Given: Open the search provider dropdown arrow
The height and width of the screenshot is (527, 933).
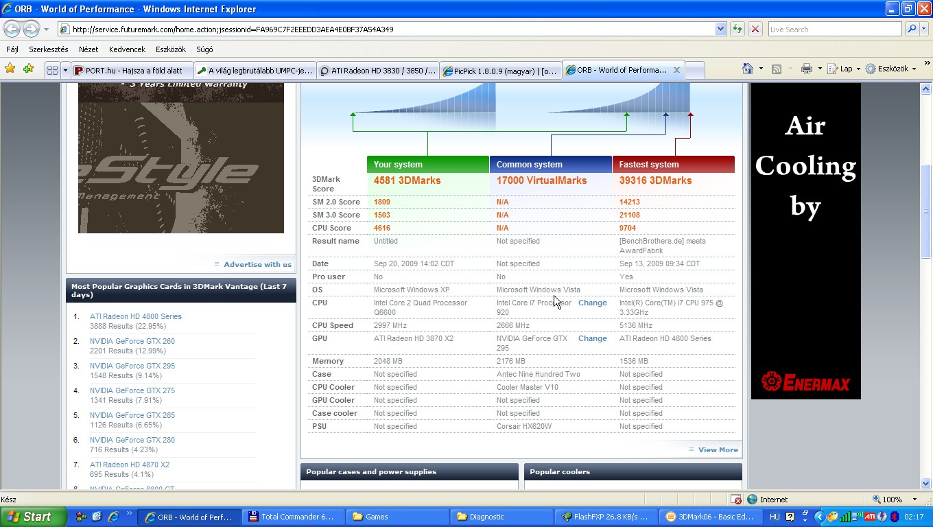Looking at the screenshot, I should pyautogui.click(x=923, y=29).
